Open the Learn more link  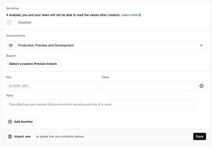point(129,15)
